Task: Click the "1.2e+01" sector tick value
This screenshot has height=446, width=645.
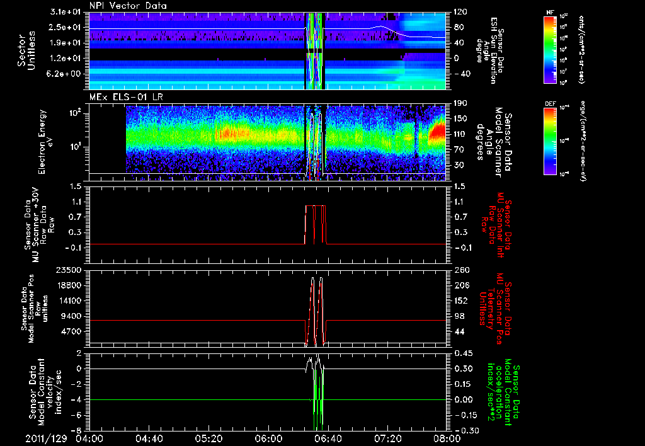Action: (x=65, y=59)
